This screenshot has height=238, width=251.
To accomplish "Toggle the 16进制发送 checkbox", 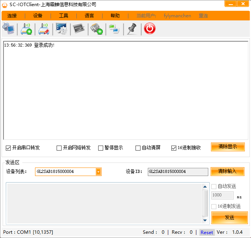I will [x=214, y=206].
